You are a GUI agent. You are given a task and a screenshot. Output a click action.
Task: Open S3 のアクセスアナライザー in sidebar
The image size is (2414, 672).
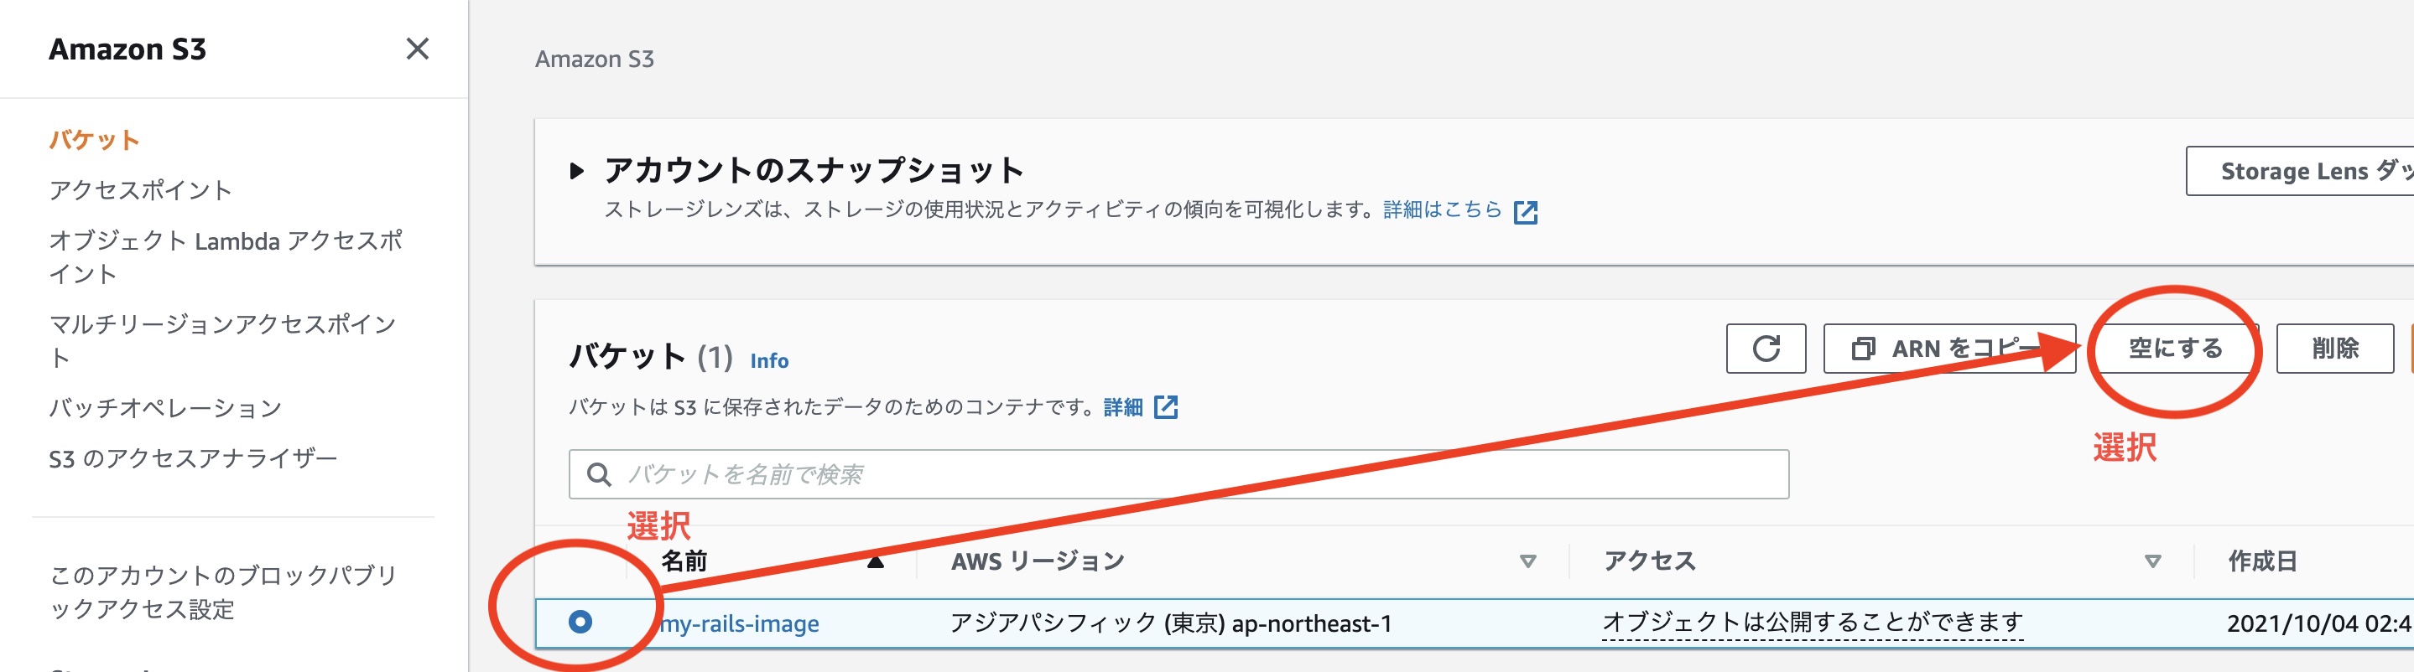pyautogui.click(x=193, y=458)
